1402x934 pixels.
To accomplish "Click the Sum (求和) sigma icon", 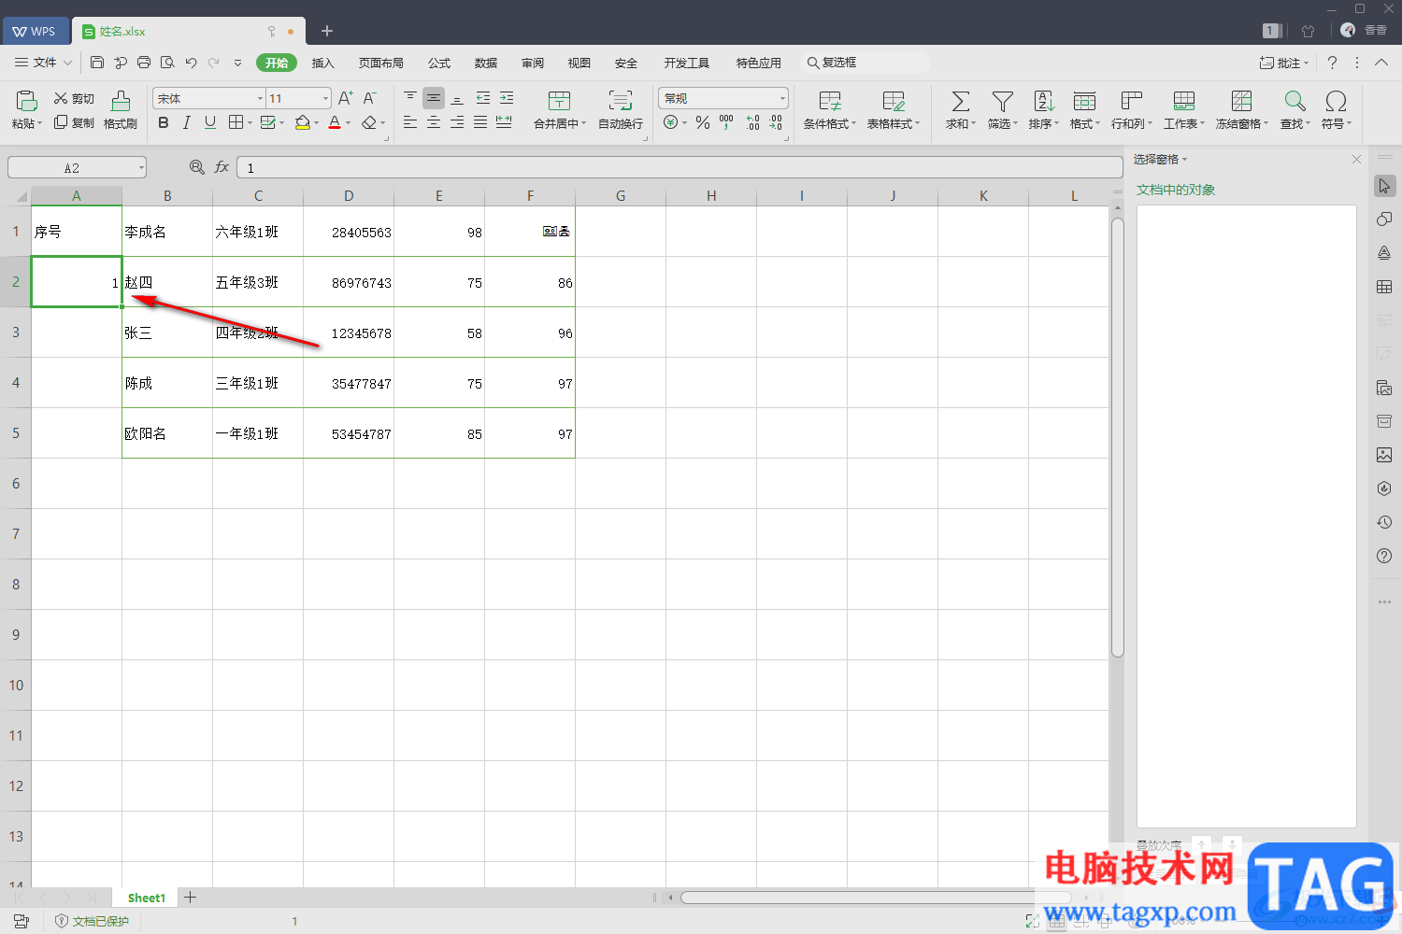I will pos(960,101).
